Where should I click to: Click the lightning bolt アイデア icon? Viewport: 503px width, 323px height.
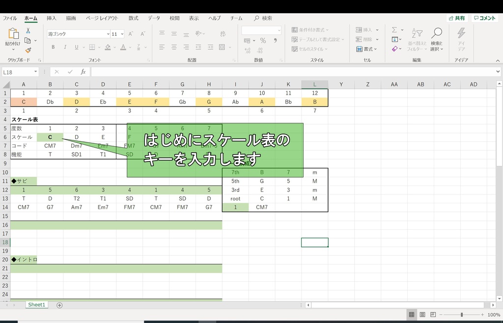click(x=461, y=33)
